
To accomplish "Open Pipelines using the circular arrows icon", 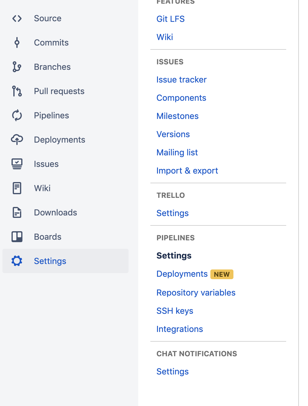I will (x=17, y=115).
